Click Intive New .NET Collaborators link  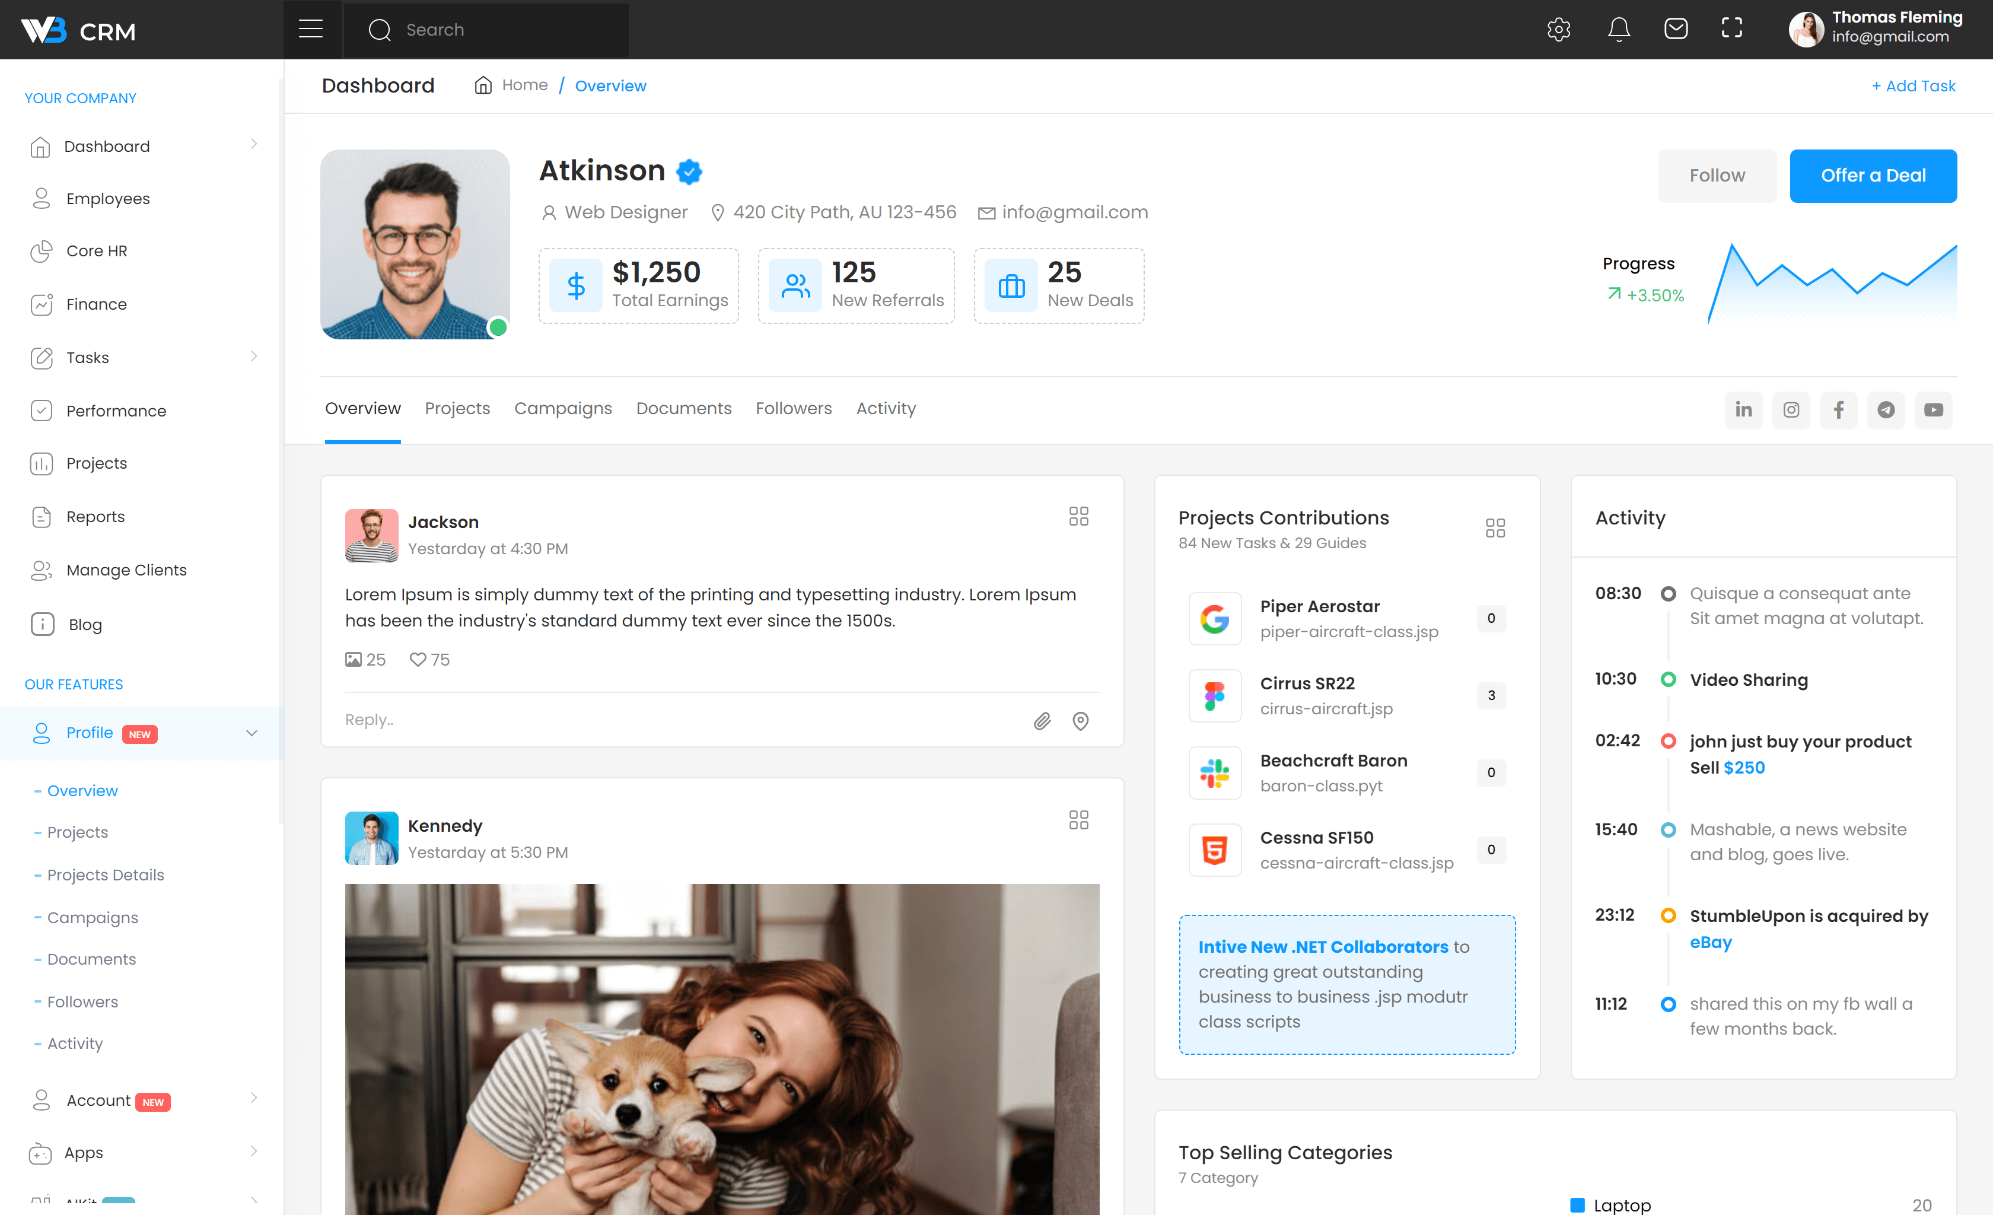tap(1323, 946)
